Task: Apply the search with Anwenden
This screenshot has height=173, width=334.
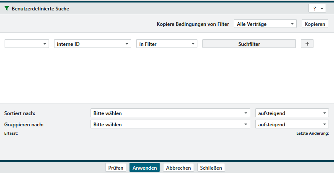Action: (x=145, y=168)
